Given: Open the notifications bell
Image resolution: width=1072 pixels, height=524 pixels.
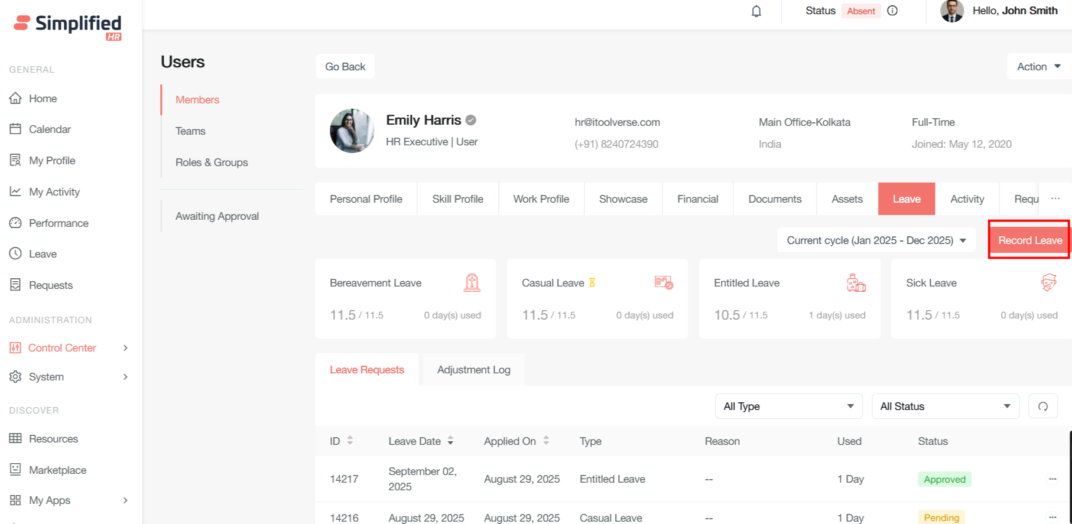Looking at the screenshot, I should [756, 11].
